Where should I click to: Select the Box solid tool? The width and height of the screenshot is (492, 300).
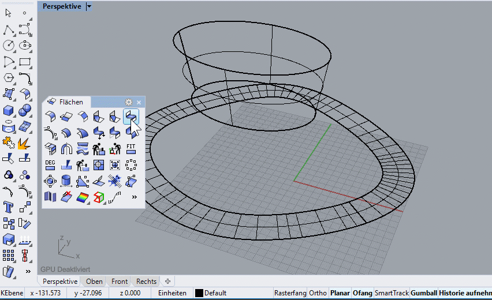[9, 110]
